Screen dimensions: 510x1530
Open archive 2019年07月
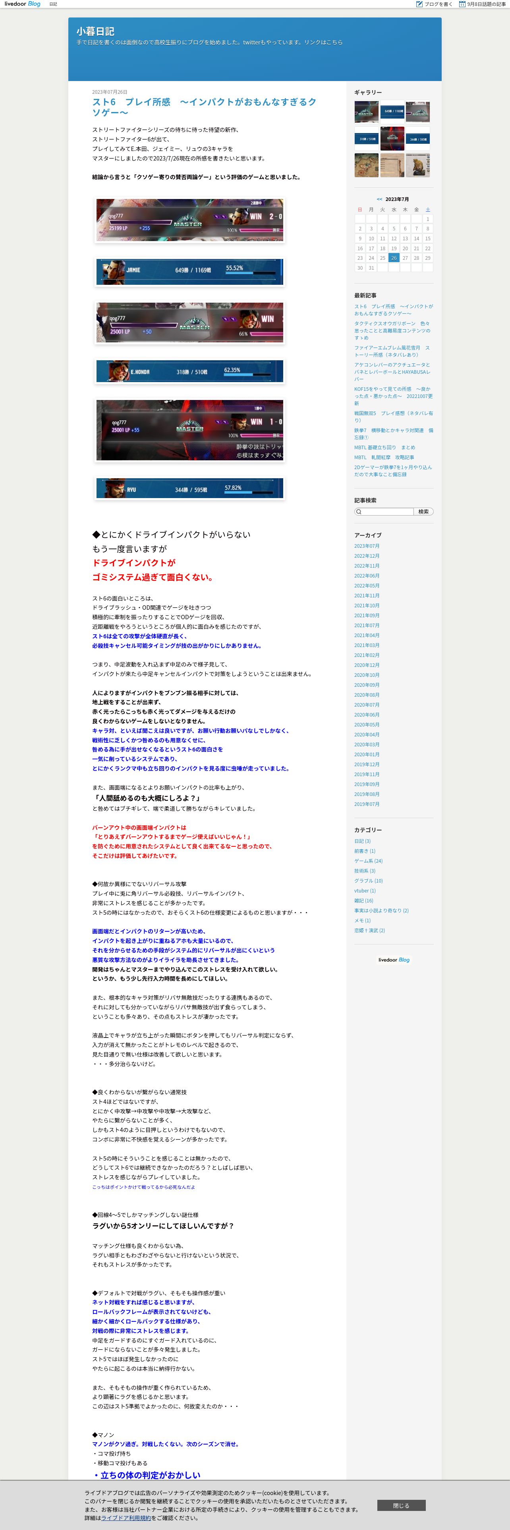click(x=367, y=804)
